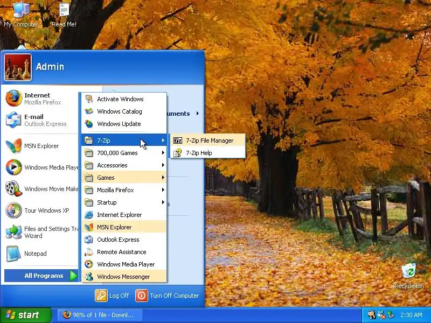Viewport: 431px width, 323px height.
Task: Open Outlook Express in the programs list
Action: [124, 240]
